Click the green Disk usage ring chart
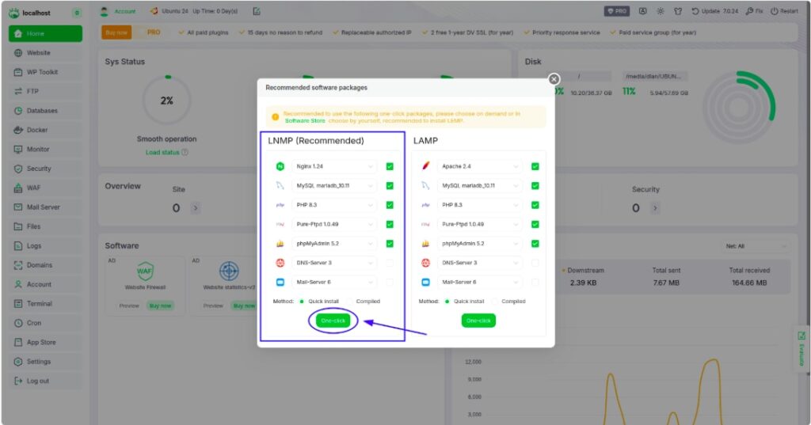 [x=738, y=107]
